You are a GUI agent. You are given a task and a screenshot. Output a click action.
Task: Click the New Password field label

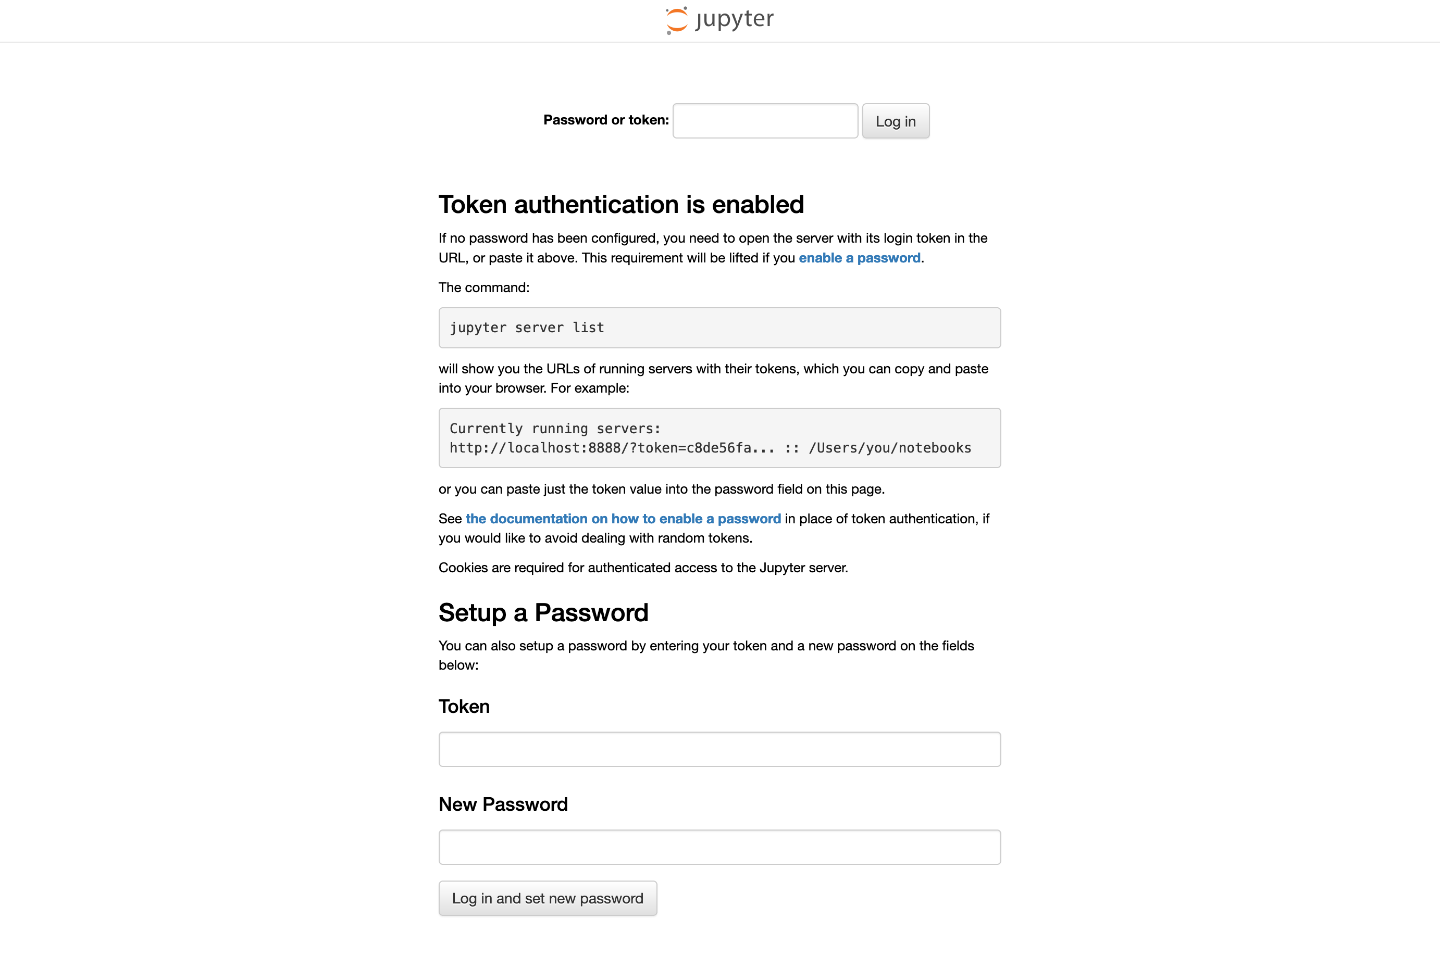[x=503, y=805]
